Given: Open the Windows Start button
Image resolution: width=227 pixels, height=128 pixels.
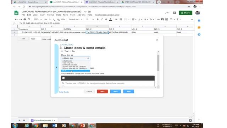Looking at the screenshot, I should (15, 126).
